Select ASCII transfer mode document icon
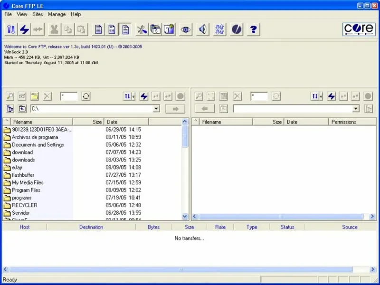 (x=98, y=29)
